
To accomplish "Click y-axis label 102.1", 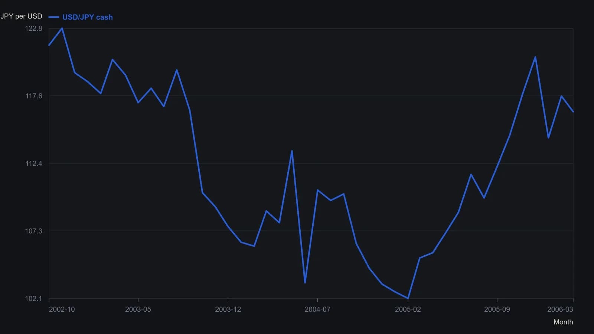I will pyautogui.click(x=34, y=299).
